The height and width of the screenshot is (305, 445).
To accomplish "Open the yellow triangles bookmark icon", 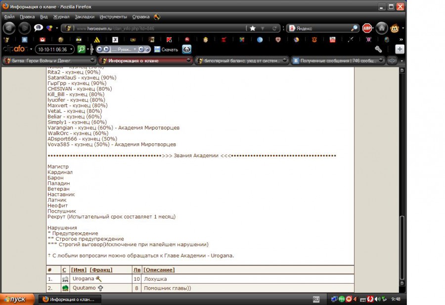I will pos(97,40).
